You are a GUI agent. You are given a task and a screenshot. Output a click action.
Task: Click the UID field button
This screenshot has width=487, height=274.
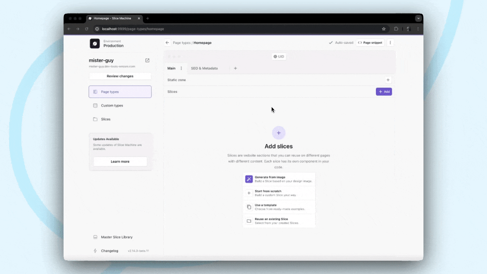coord(279,57)
